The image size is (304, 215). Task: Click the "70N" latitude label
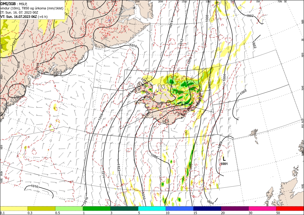coord(280,2)
